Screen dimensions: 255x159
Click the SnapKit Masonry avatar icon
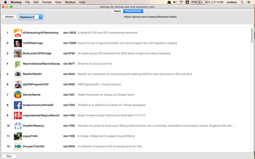(x=18, y=126)
